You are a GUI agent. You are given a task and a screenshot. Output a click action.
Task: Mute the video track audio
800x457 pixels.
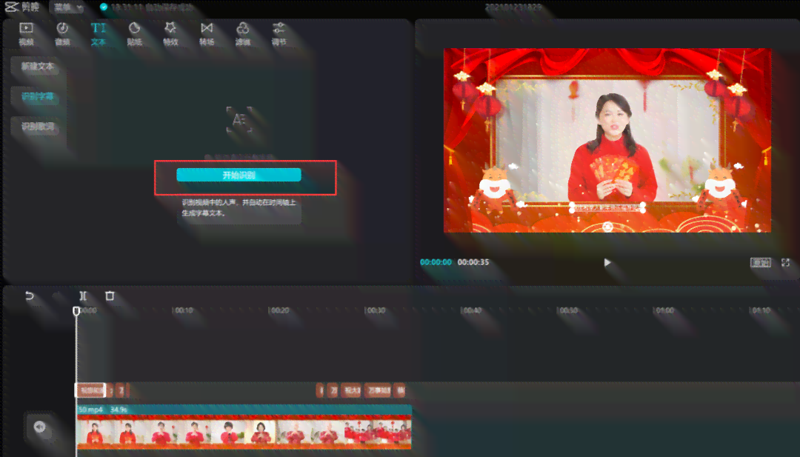coord(40,427)
